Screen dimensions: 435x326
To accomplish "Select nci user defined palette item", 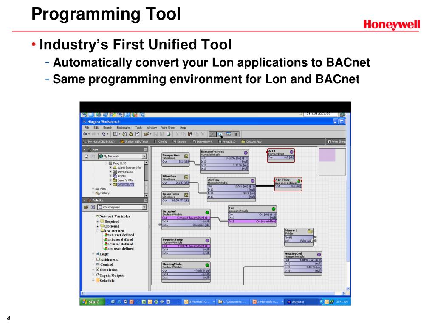I will pos(119,244).
